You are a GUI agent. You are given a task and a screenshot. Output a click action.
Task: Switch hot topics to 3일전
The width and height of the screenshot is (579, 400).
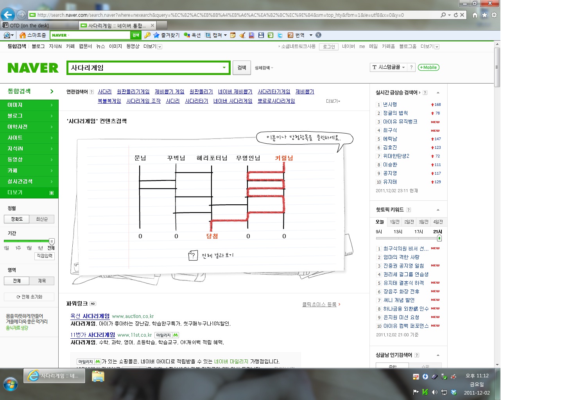click(x=423, y=222)
